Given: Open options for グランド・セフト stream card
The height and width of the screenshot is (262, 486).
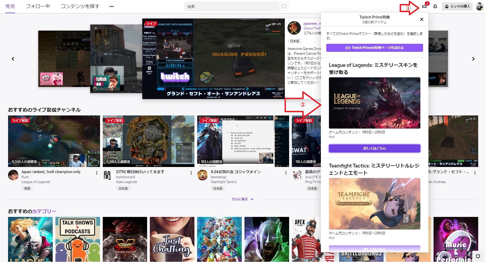Looking at the screenshot, I should point(475,173).
